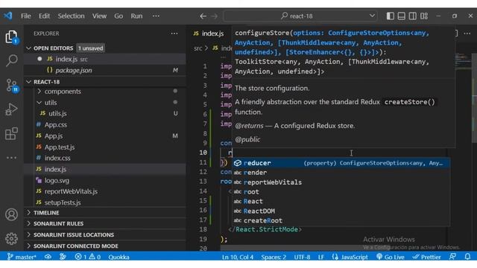Click the master branch status item
The image size is (477, 268).
[x=22, y=257]
